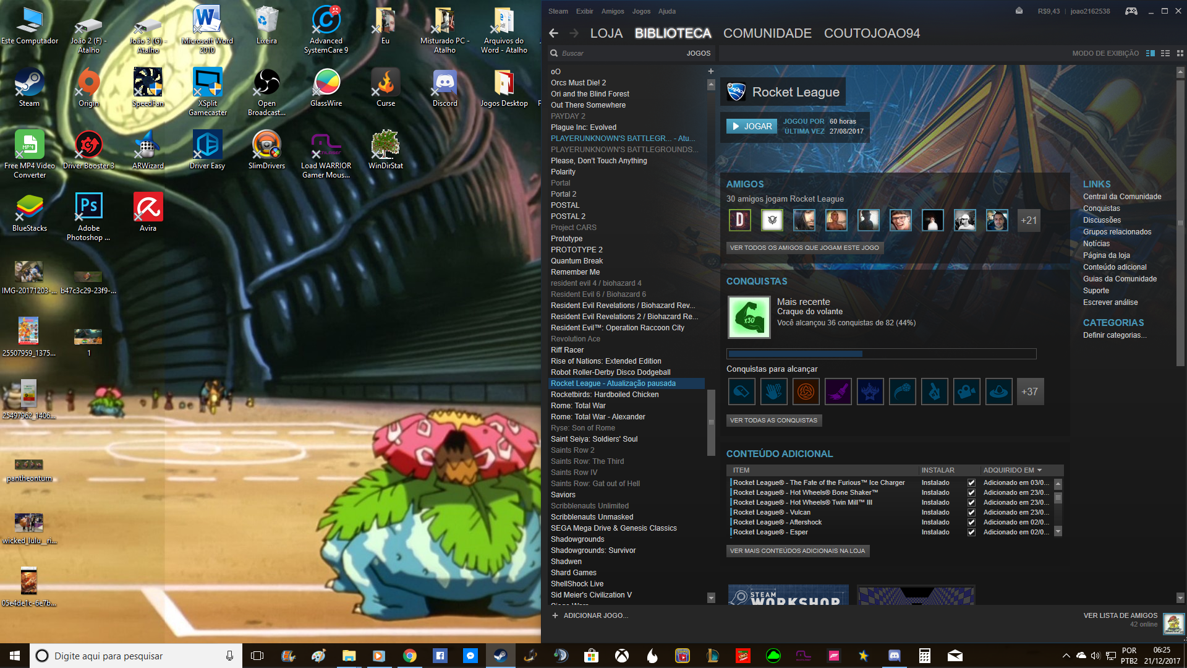Click VER MAIS CONTEÚDOS ADICIONAIS NA LOJA
Screen dimensions: 1187x668
coord(798,550)
